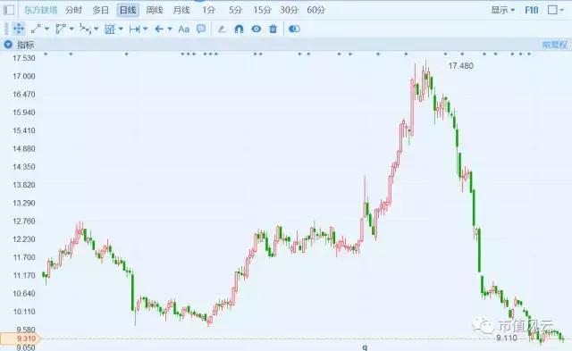Click the 17.480 high price label

[x=461, y=66]
